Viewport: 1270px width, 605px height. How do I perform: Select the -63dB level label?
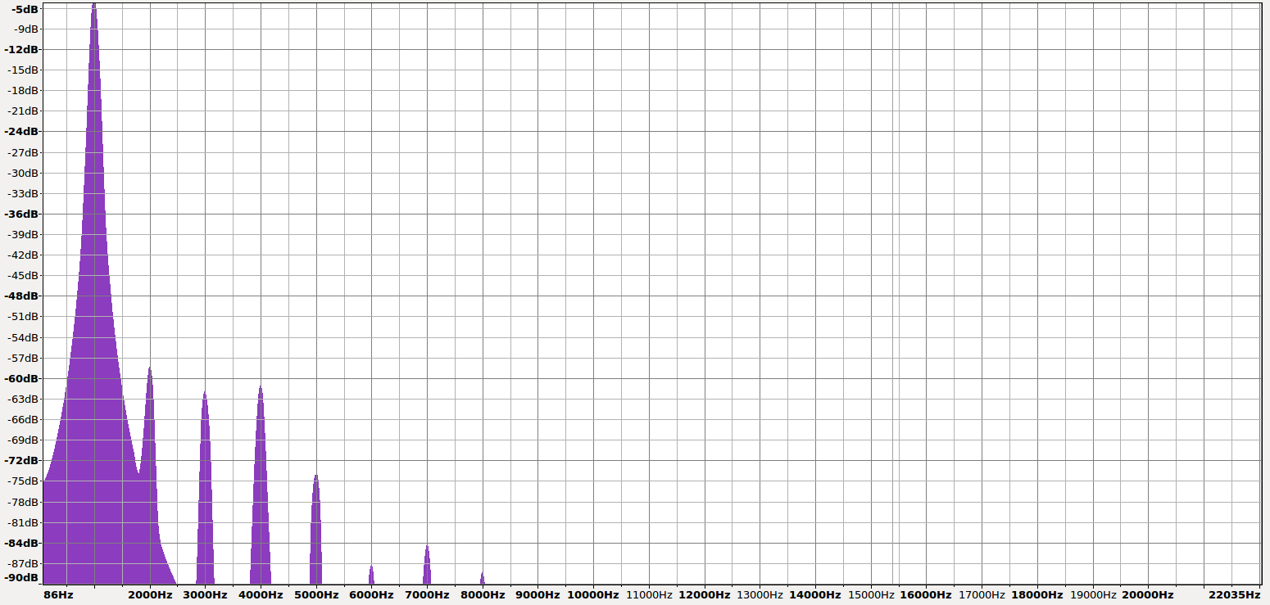pyautogui.click(x=22, y=399)
